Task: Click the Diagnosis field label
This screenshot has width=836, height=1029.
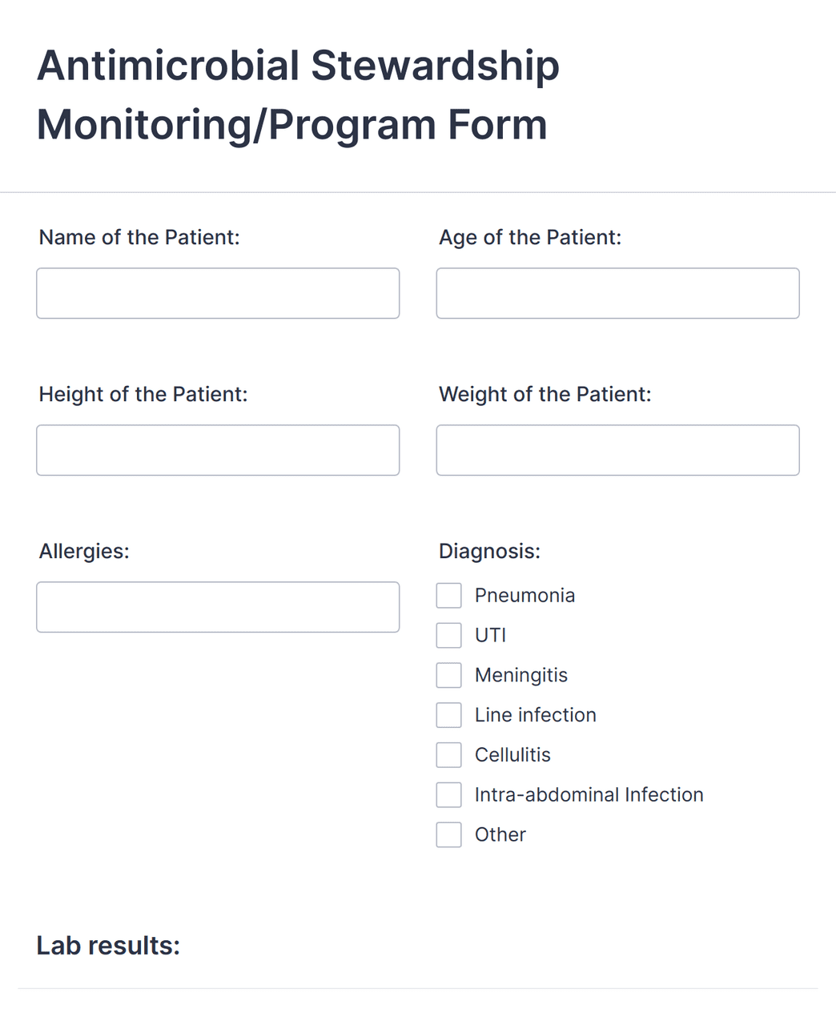Action: 489,552
